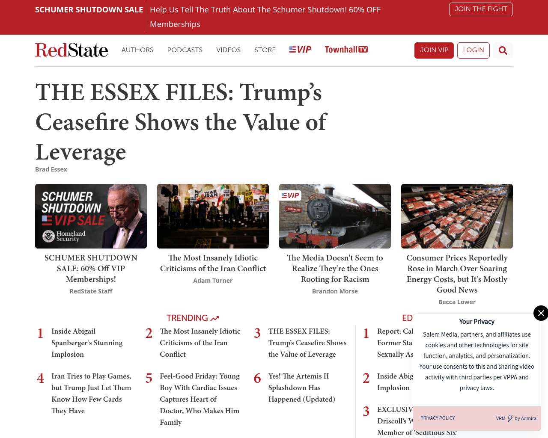Click the LOGIN button

474,50
